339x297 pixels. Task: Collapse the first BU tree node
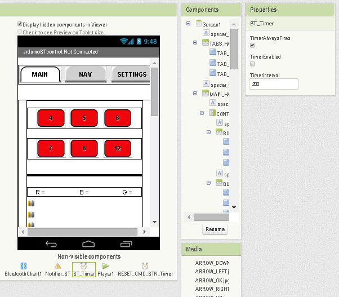pyautogui.click(x=208, y=132)
